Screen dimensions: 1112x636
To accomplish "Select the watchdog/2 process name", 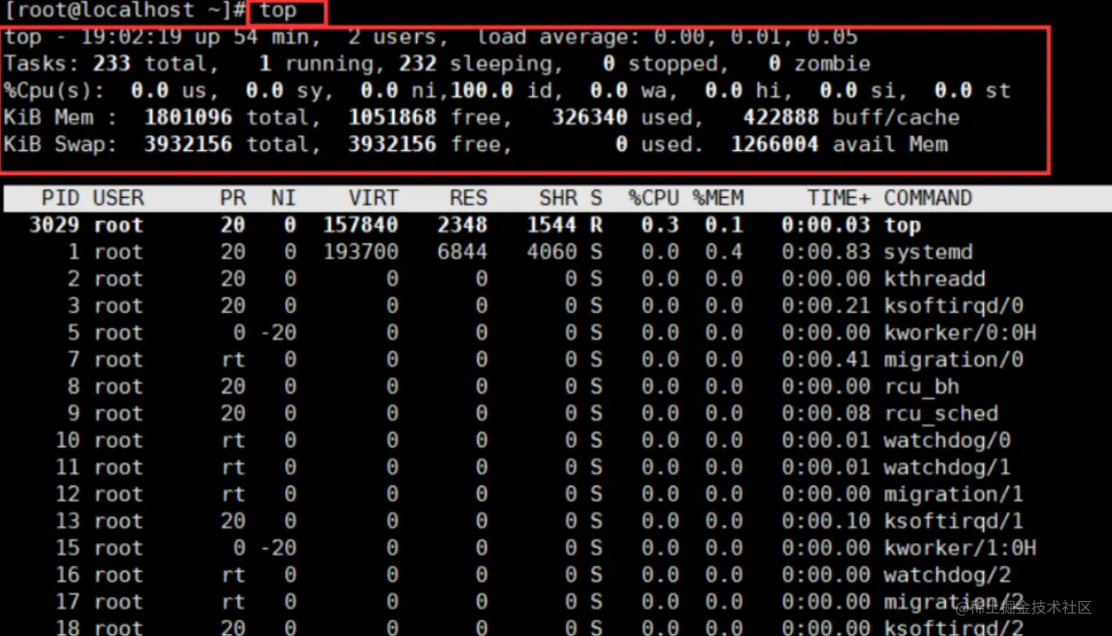I will coord(947,575).
